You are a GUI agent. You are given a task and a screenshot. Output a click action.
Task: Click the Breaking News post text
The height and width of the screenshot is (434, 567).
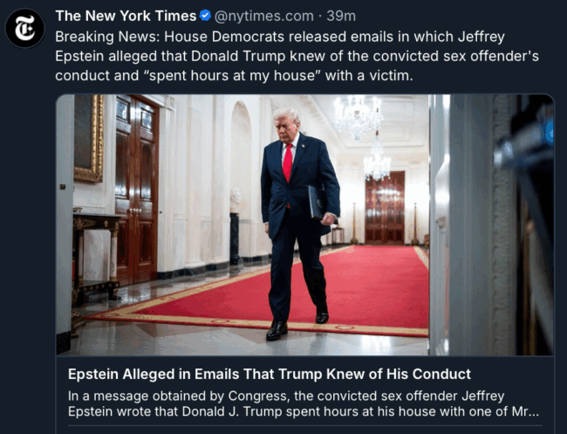pyautogui.click(x=297, y=56)
